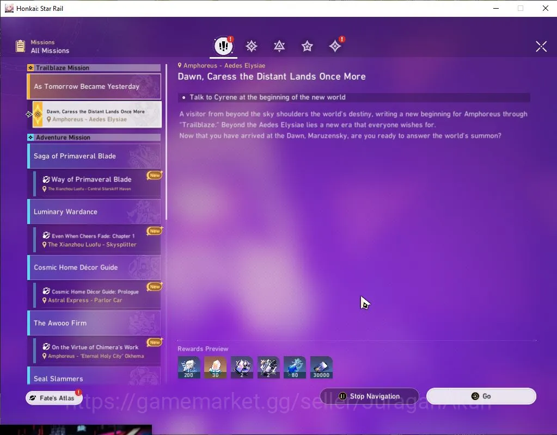Switch to the Trailblaze mission filter icon

coord(252,46)
